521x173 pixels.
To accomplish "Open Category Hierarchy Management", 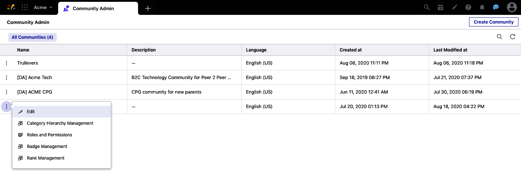I will [61, 123].
